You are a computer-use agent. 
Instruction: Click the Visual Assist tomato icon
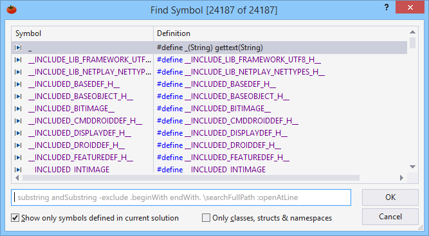coord(12,10)
